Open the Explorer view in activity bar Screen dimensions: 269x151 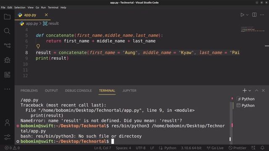(7, 17)
